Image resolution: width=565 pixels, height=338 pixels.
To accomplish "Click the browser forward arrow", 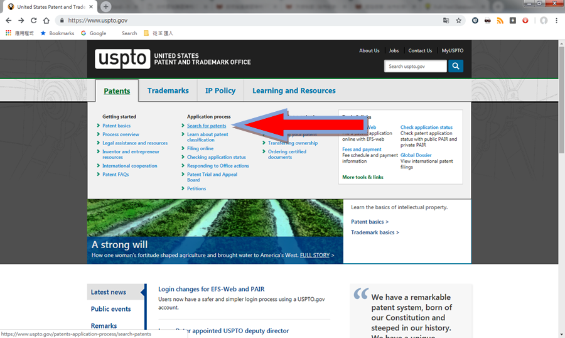I will pos(21,21).
